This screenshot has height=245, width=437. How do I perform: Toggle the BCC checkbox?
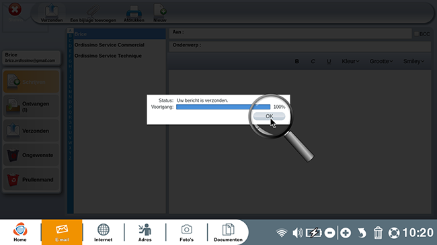pyautogui.click(x=416, y=34)
